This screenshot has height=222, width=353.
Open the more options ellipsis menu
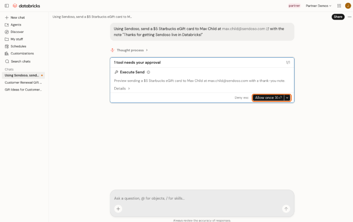coord(349,16)
